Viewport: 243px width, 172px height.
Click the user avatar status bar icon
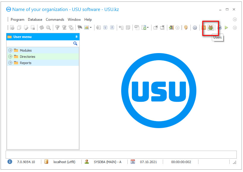87,162
